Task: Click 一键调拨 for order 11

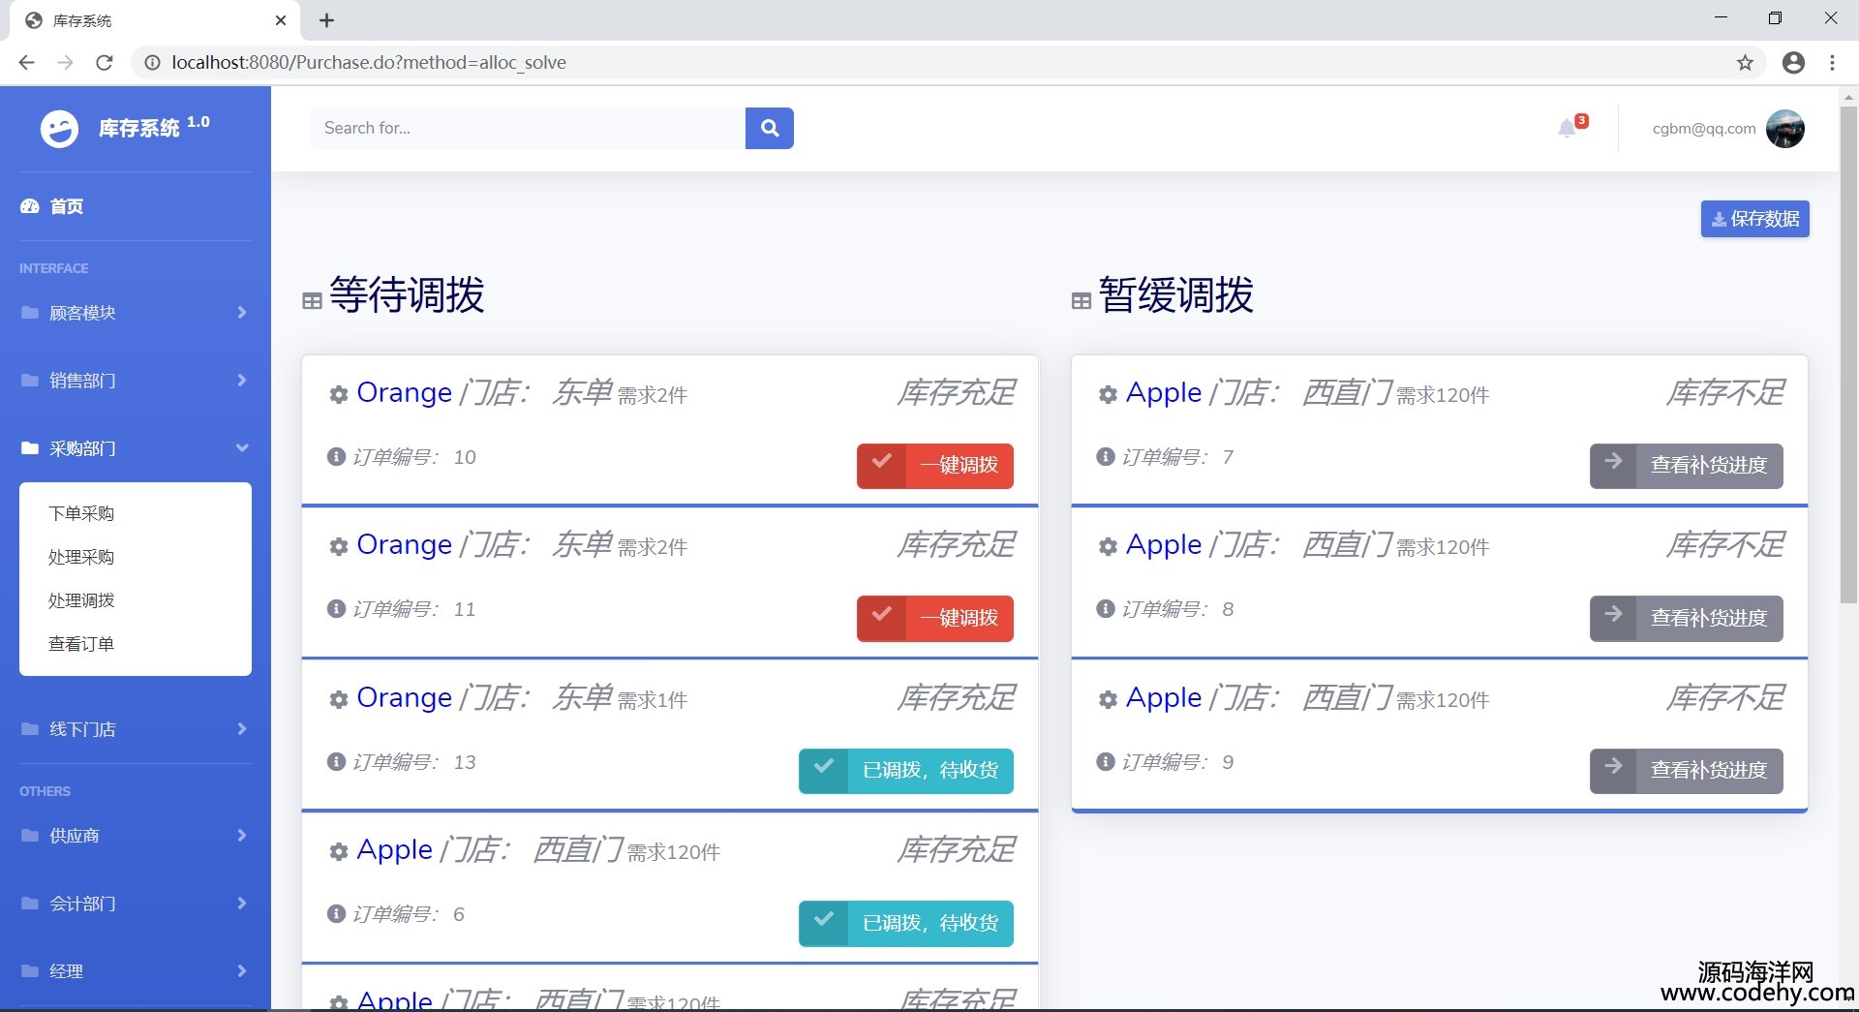Action: [934, 618]
